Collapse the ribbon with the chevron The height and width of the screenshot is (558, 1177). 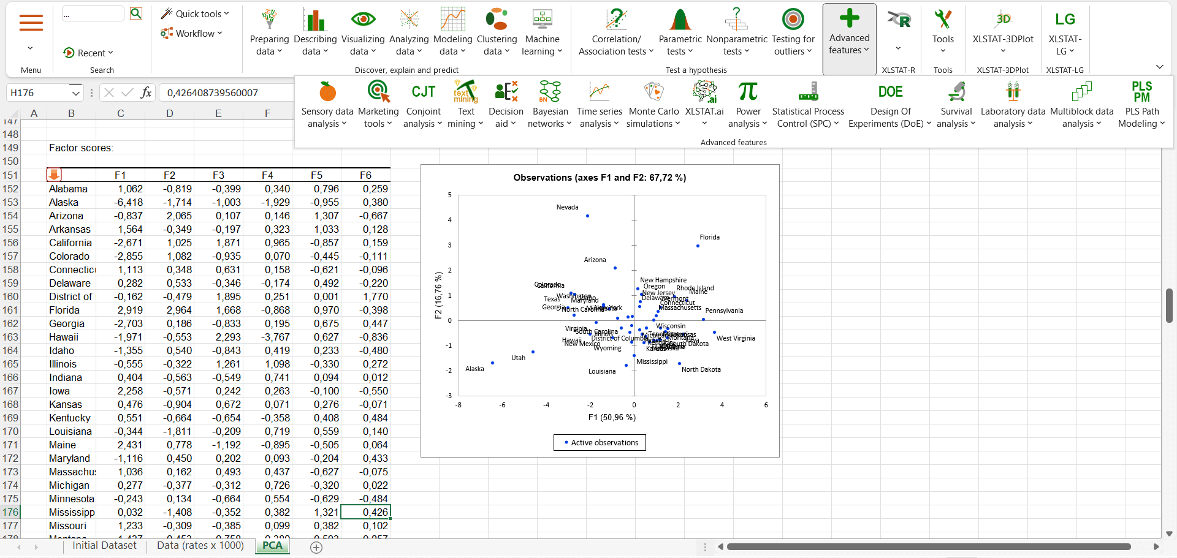[x=1159, y=66]
